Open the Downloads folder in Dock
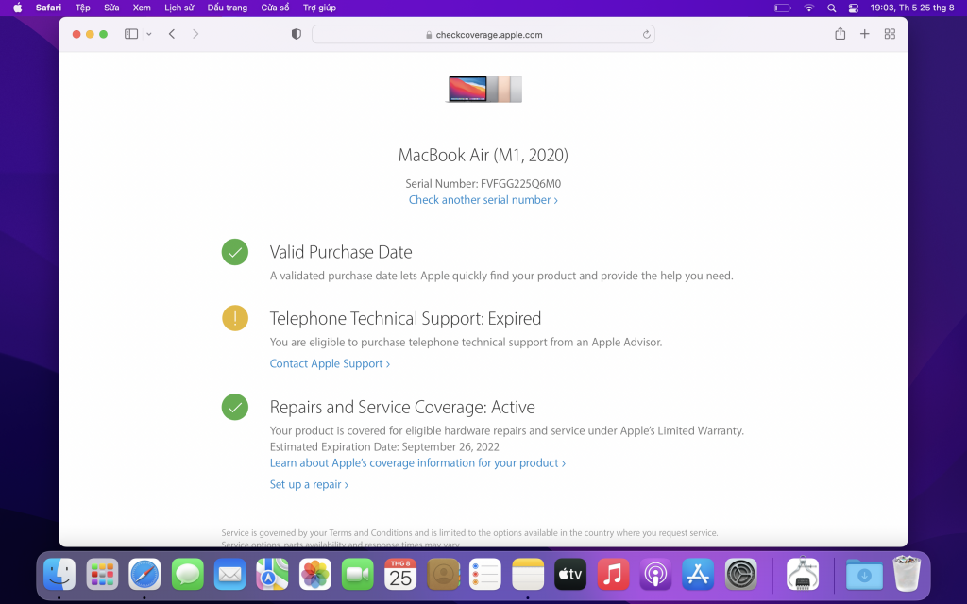 click(864, 575)
